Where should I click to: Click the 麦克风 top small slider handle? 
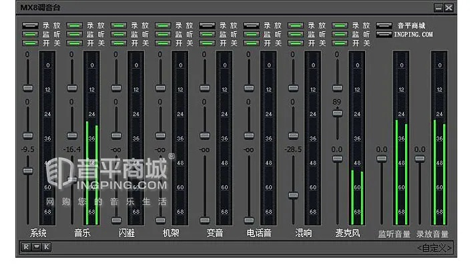tap(337, 89)
